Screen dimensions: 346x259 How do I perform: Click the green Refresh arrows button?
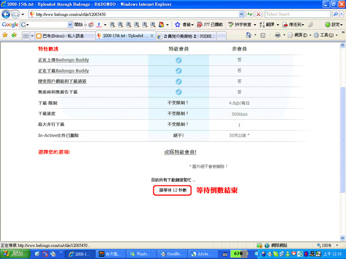(250, 14)
